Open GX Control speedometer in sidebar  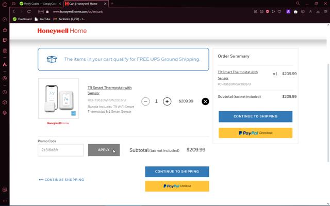pos(5,20)
